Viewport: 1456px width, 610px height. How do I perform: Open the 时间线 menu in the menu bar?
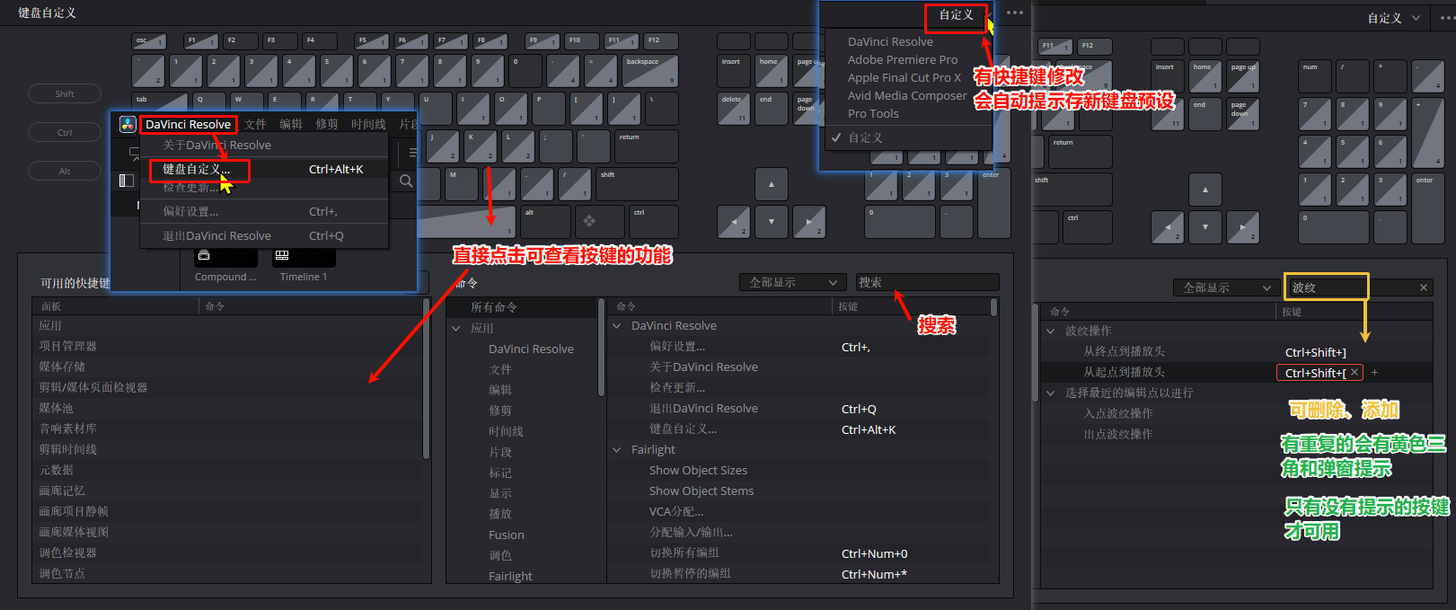click(368, 124)
